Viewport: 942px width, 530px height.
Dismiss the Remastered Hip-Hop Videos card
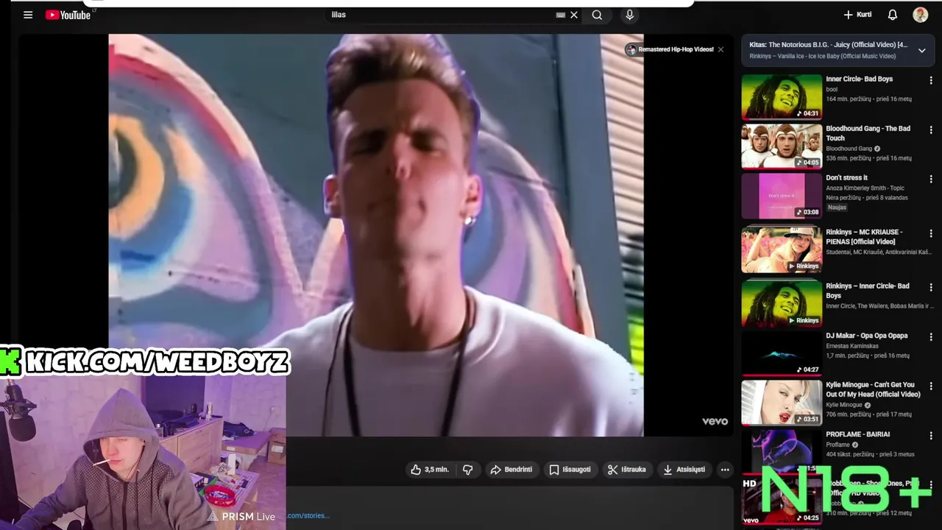(x=720, y=49)
